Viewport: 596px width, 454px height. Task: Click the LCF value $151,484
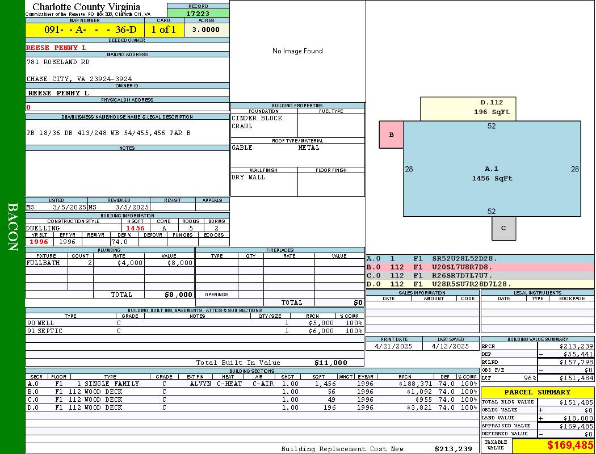576,378
